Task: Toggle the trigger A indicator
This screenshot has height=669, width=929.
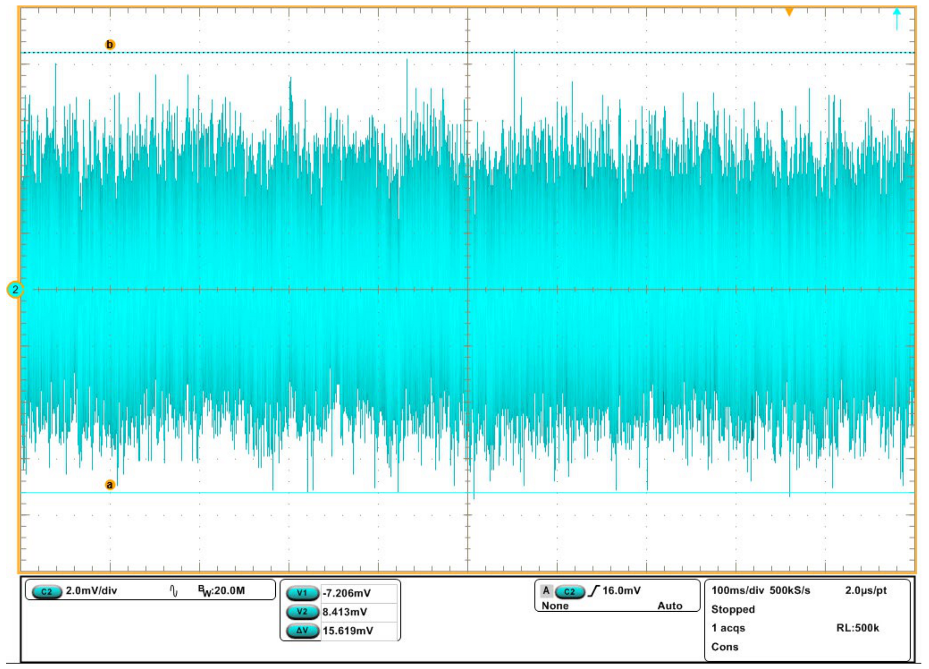Action: tap(546, 590)
